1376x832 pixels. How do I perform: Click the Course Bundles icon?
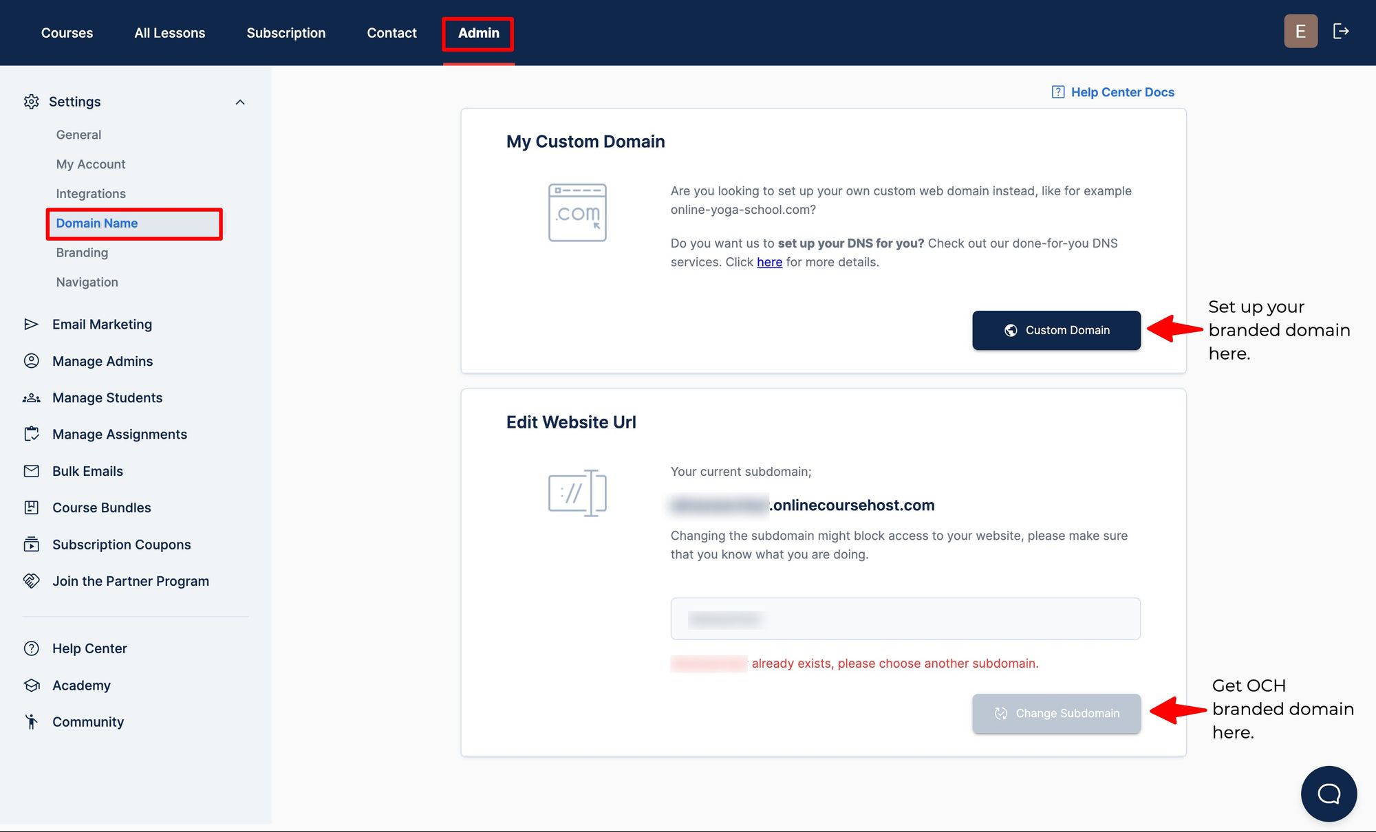31,507
